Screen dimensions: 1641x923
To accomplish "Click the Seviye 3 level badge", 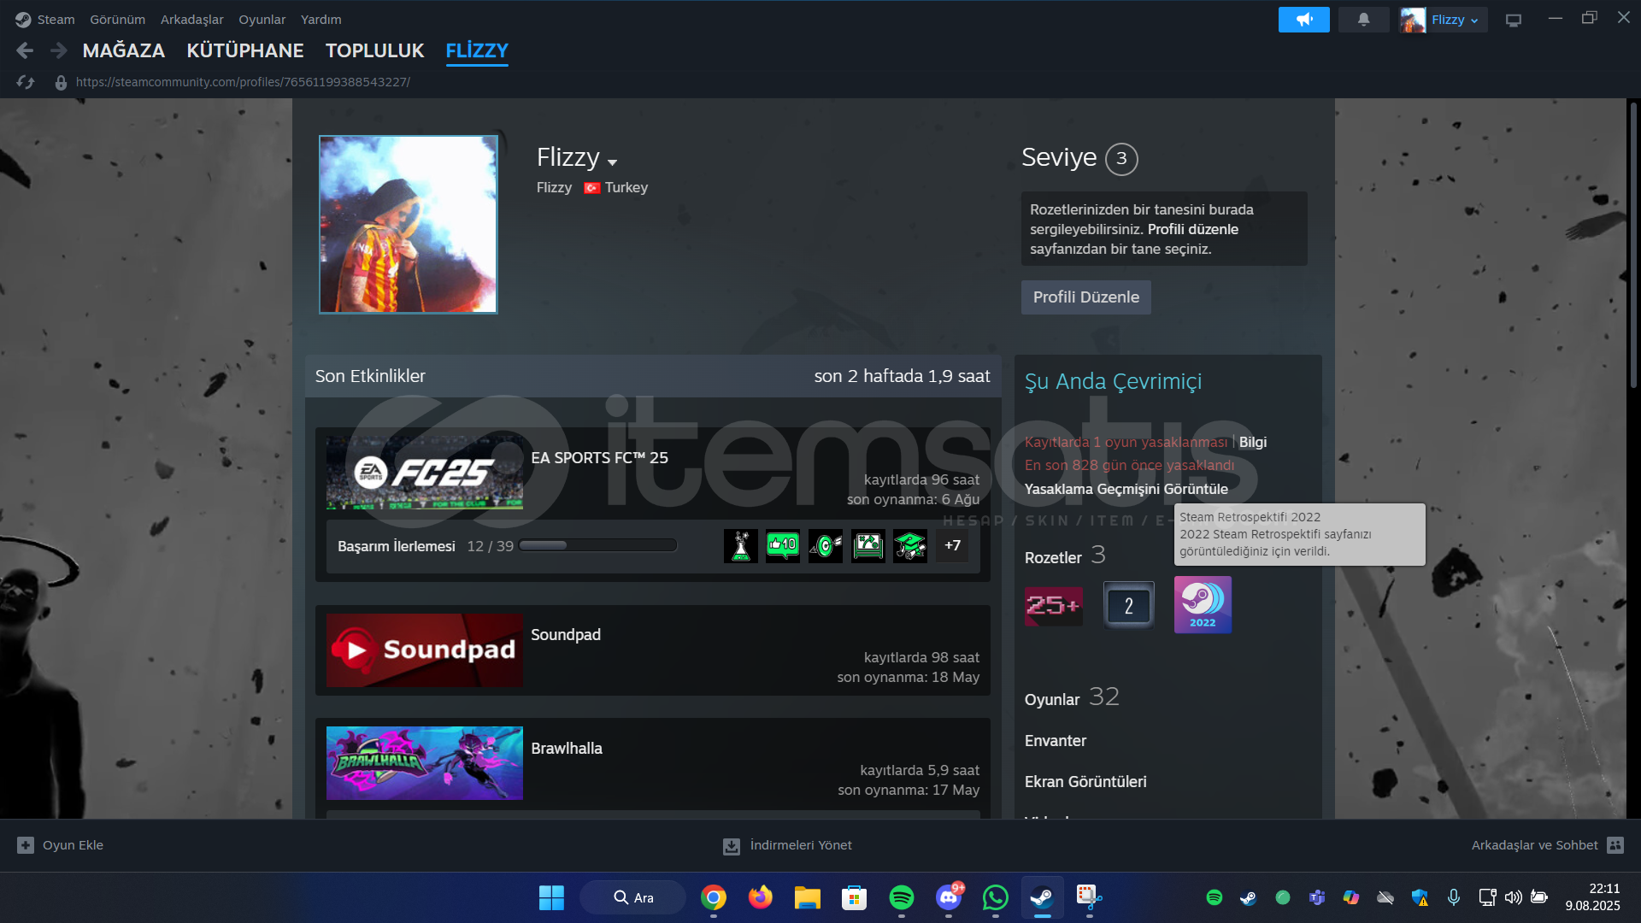I will (1121, 159).
